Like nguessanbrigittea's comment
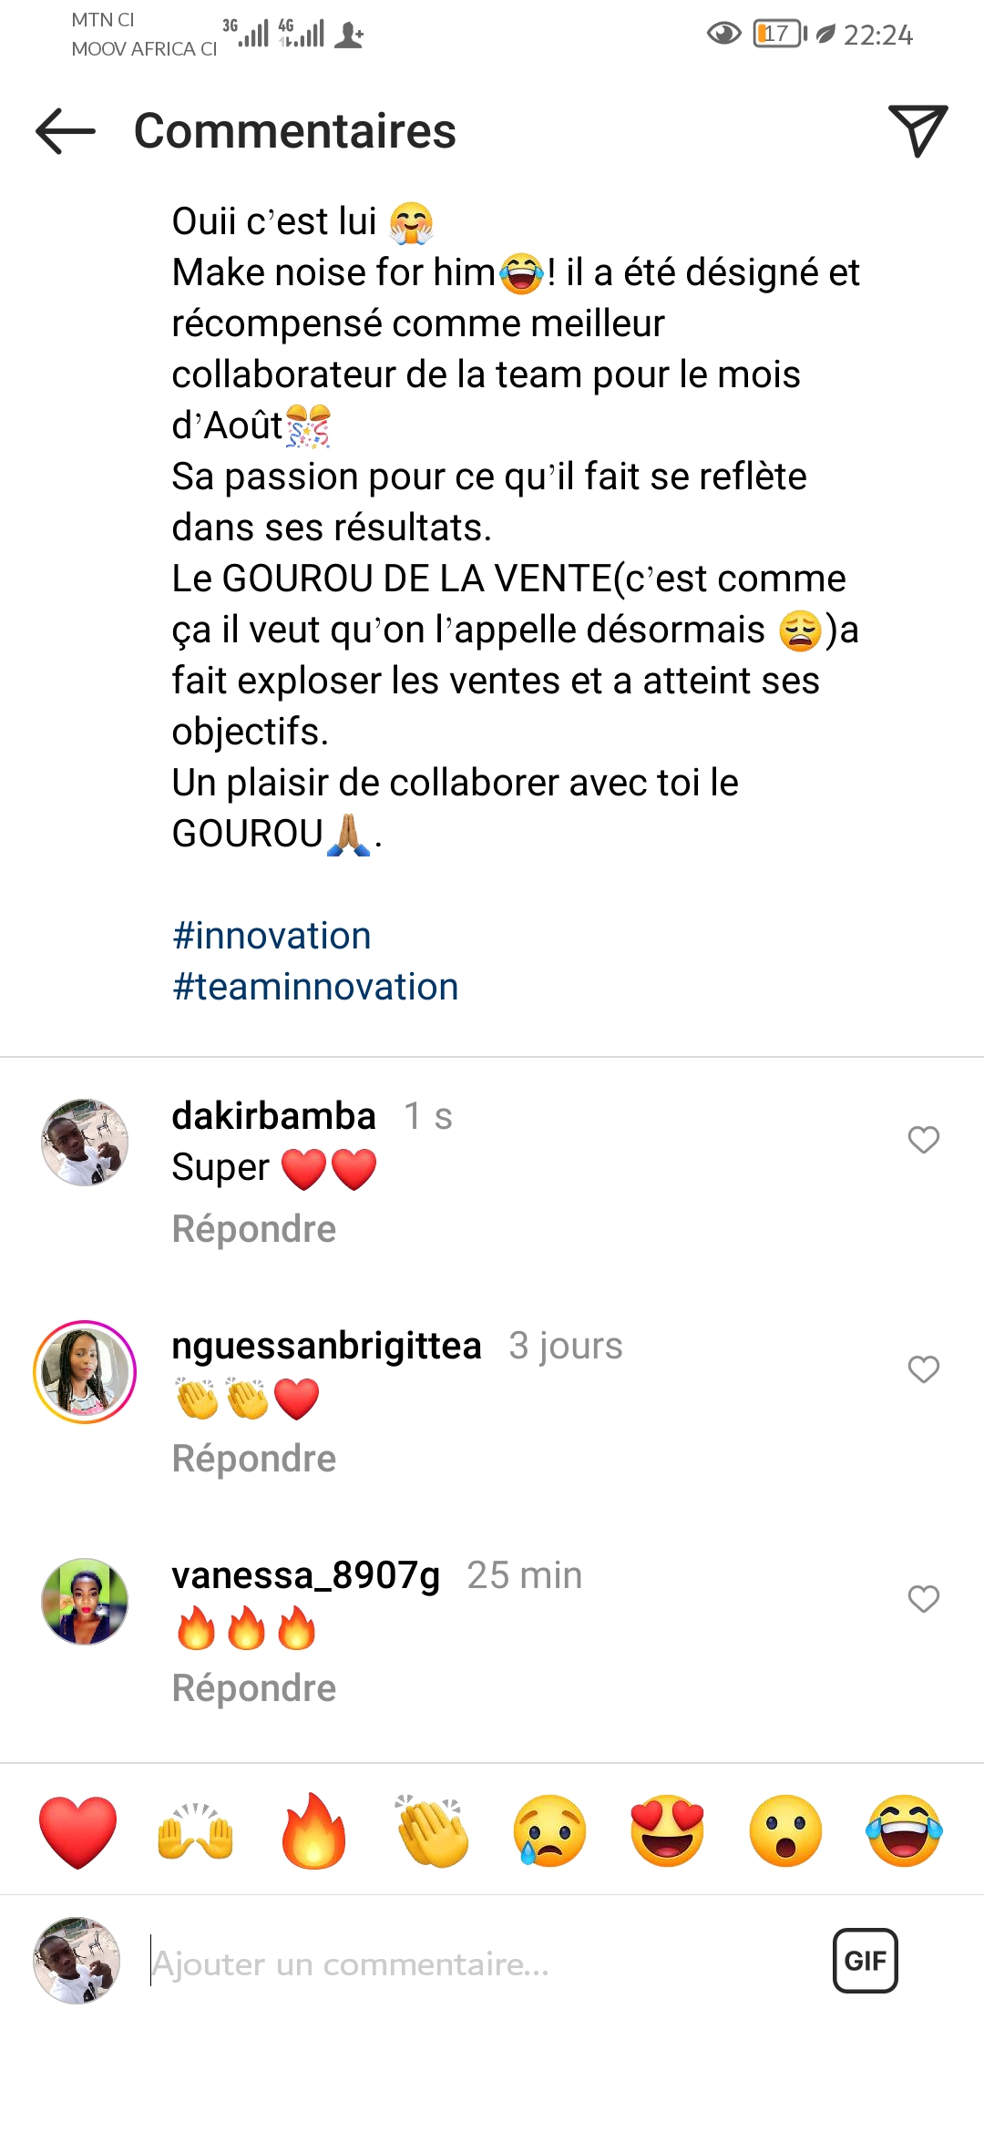Screen dimensions: 984x2132 pos(923,1369)
